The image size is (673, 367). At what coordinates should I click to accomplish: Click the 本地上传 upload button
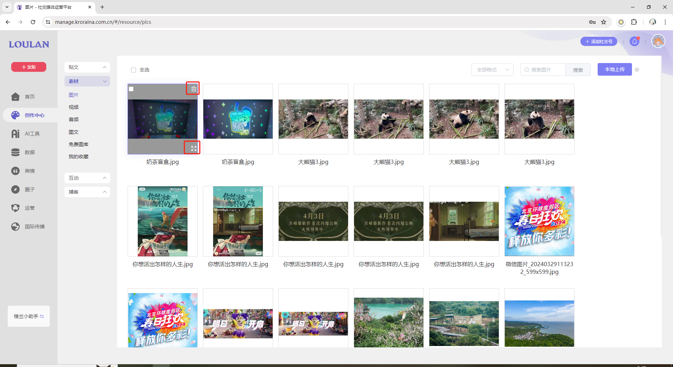(614, 69)
